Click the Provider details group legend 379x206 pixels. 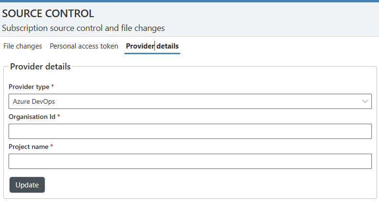point(40,67)
